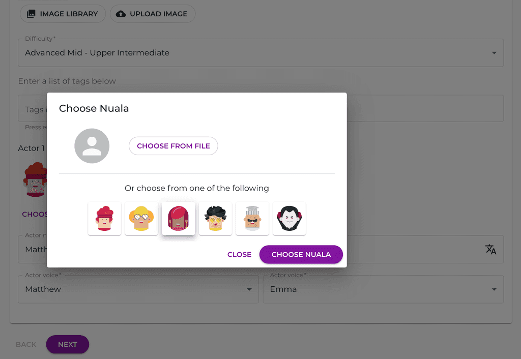Expand the Matthew actor voice dropdown
Viewport: 521px width, 359px height.
[x=137, y=289]
